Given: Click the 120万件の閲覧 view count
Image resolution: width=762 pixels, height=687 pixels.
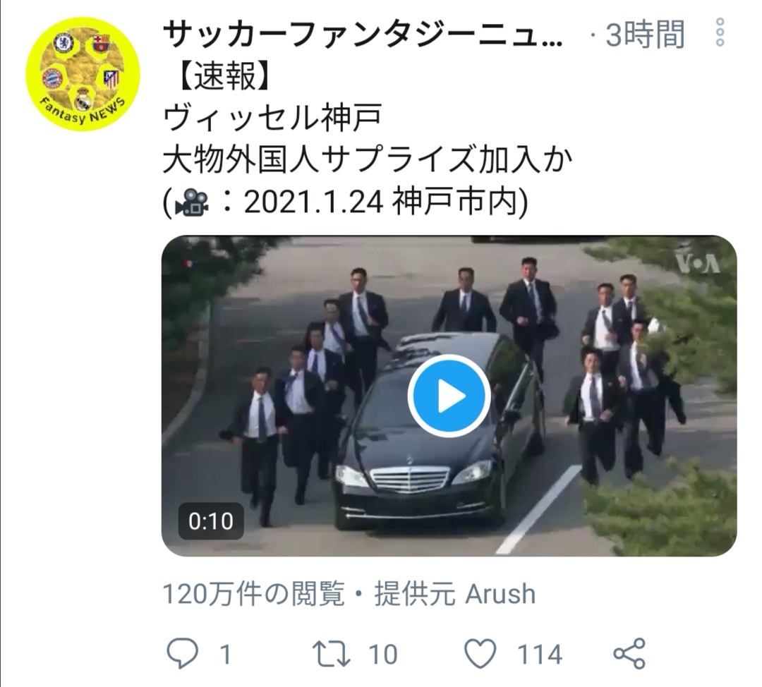Looking at the screenshot, I should [254, 594].
